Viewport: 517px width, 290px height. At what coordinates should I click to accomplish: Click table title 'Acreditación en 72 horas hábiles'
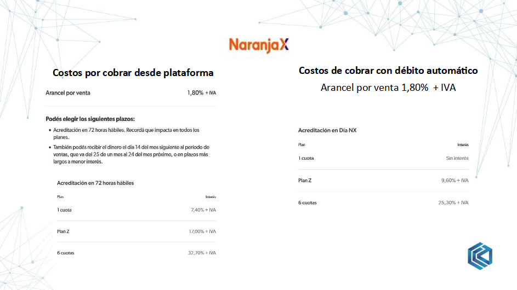[x=95, y=183]
